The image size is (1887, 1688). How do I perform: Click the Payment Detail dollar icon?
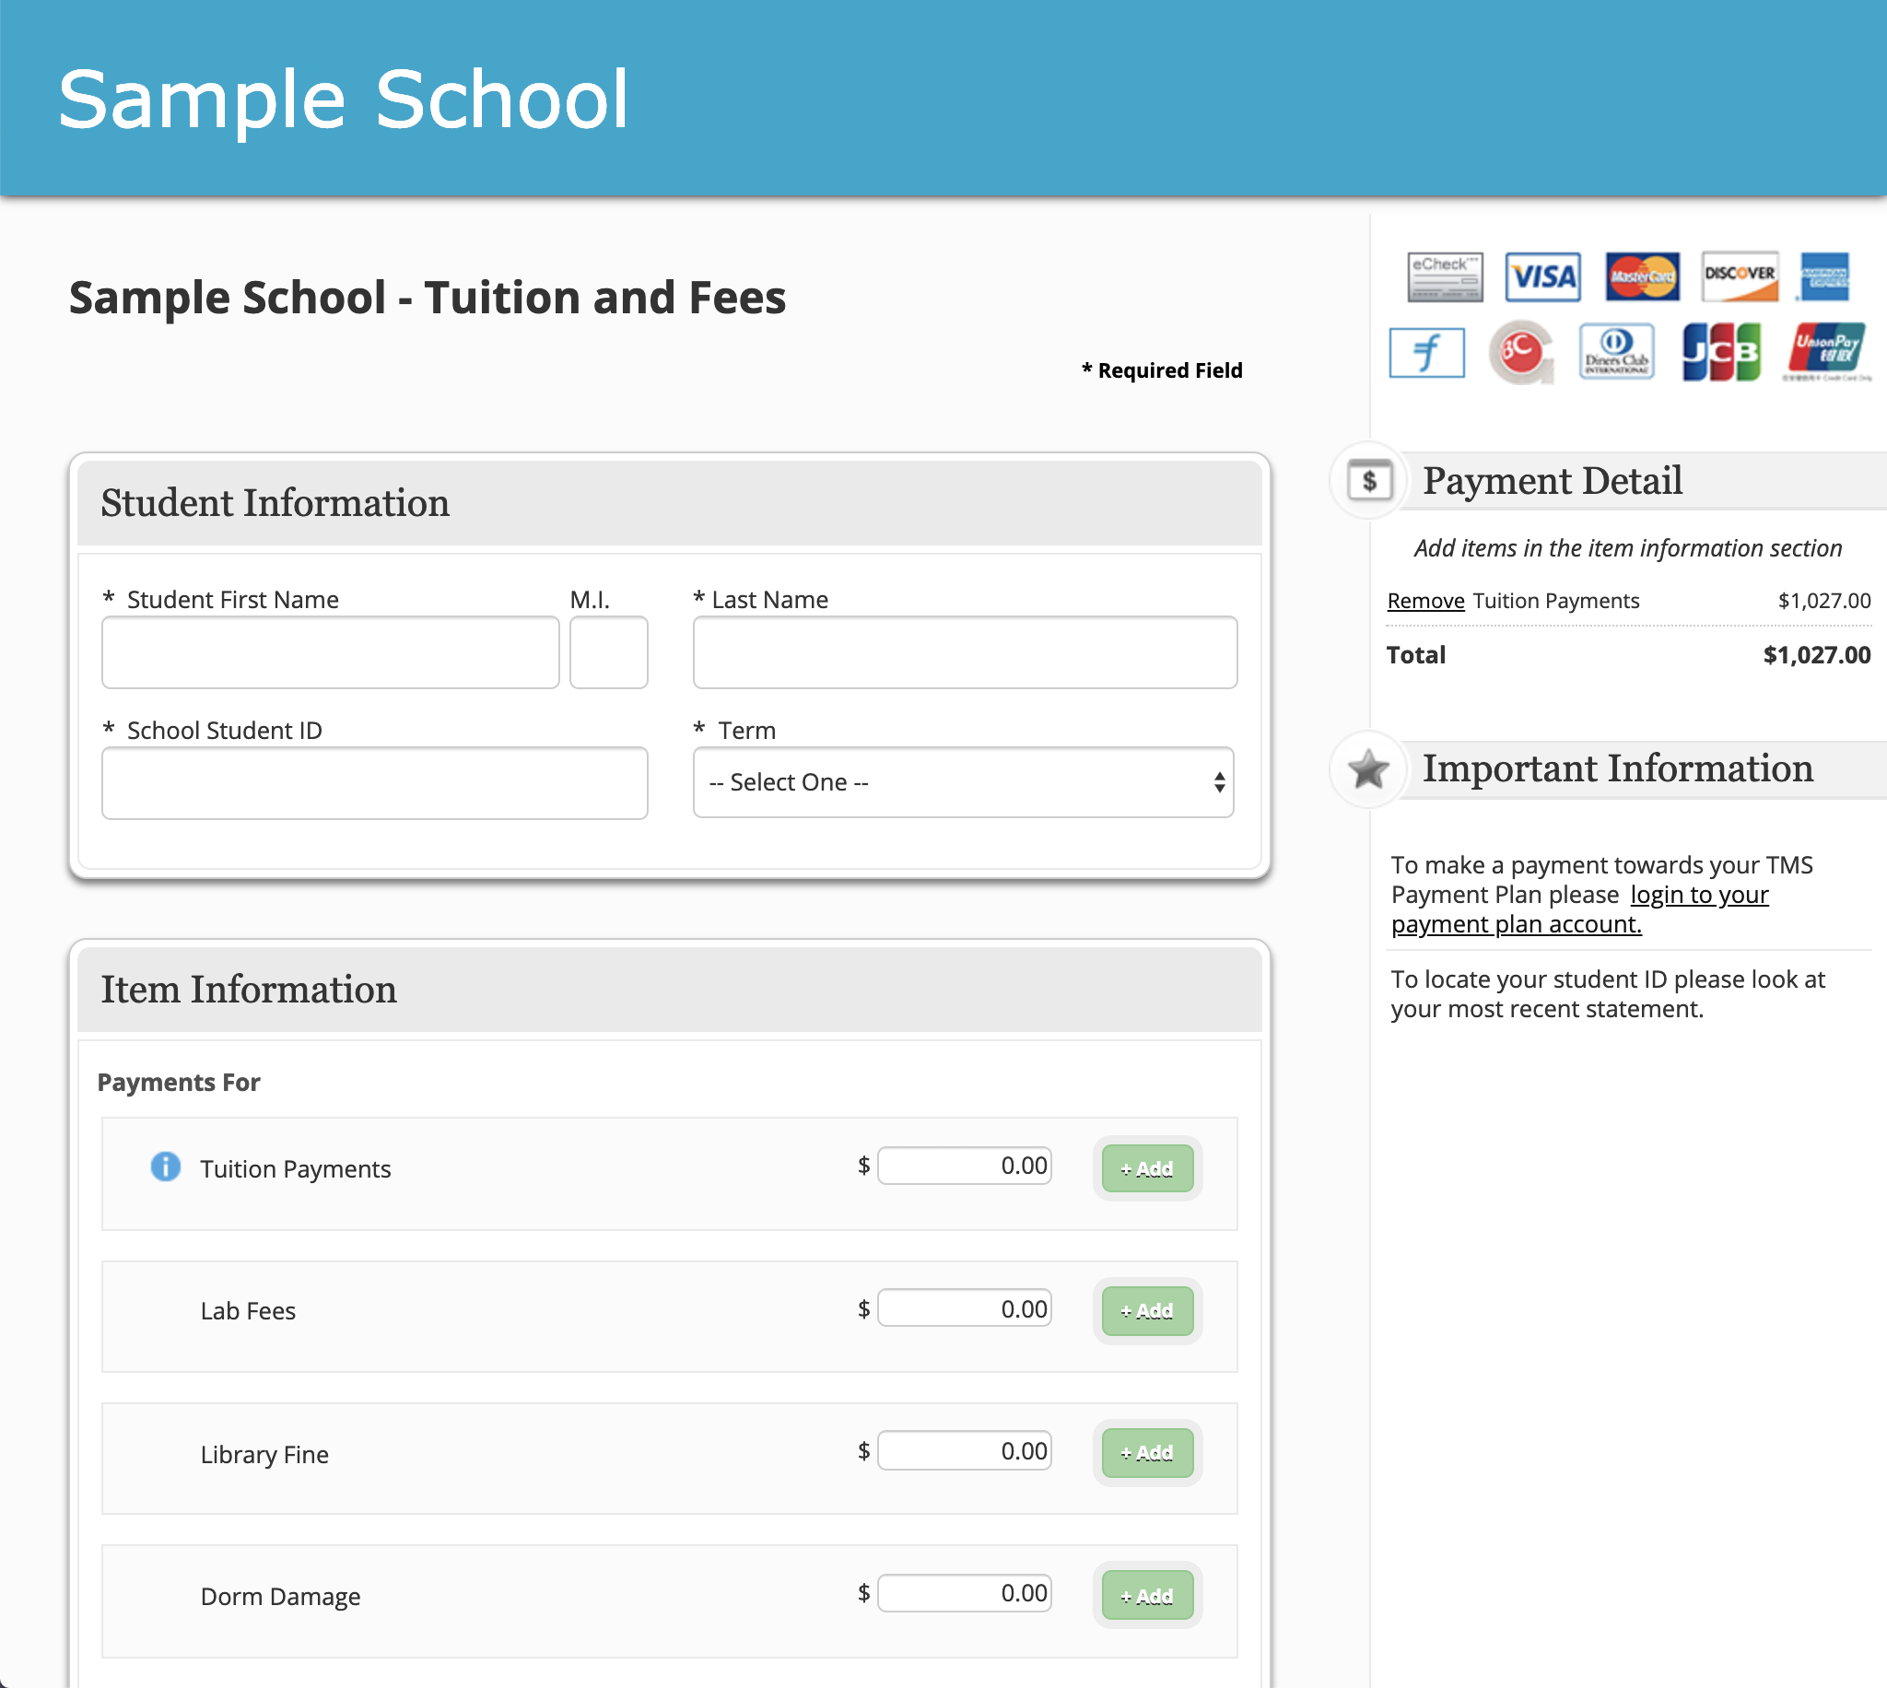click(x=1368, y=480)
